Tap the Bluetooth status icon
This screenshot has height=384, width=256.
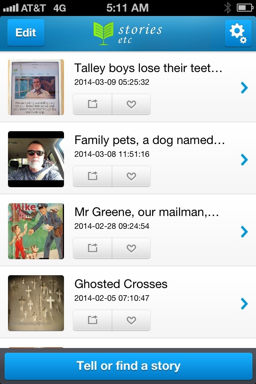pos(227,8)
